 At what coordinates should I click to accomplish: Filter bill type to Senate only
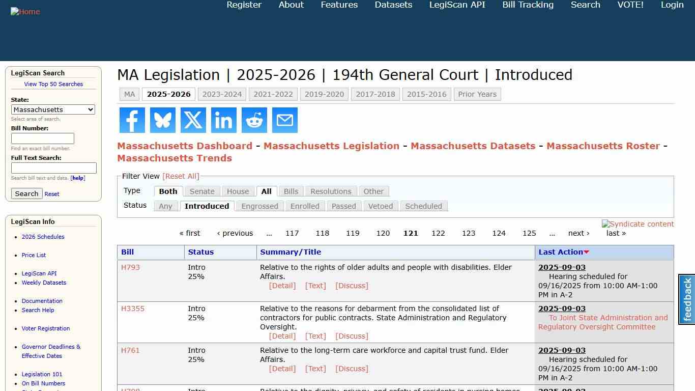pos(202,191)
